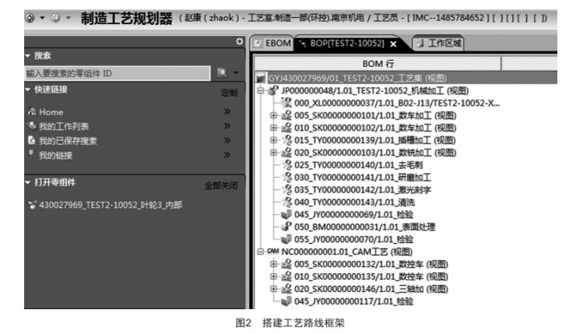Open 430027969_TEST2-10052_叶轮3_内部 component
The image size is (576, 334).
tap(111, 205)
